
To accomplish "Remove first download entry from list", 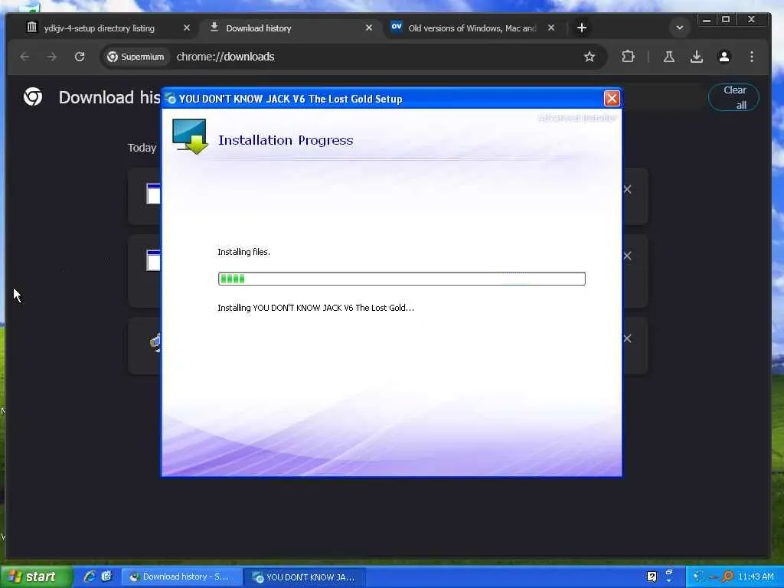I will (x=628, y=190).
